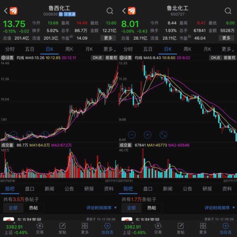This screenshot has width=237, height=237.
Task: Open 设置 gear on 鲁西化工 chart
Action: (8, 58)
